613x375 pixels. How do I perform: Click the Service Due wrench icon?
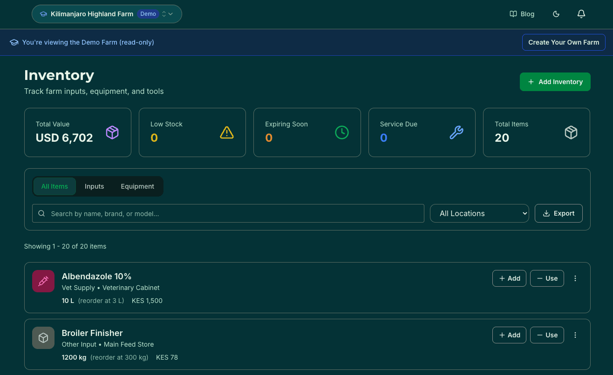(x=456, y=132)
